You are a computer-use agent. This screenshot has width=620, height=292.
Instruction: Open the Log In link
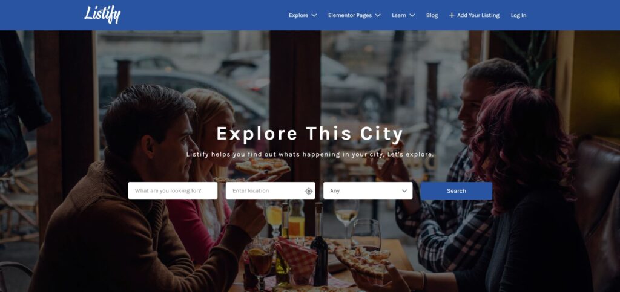[x=518, y=15]
